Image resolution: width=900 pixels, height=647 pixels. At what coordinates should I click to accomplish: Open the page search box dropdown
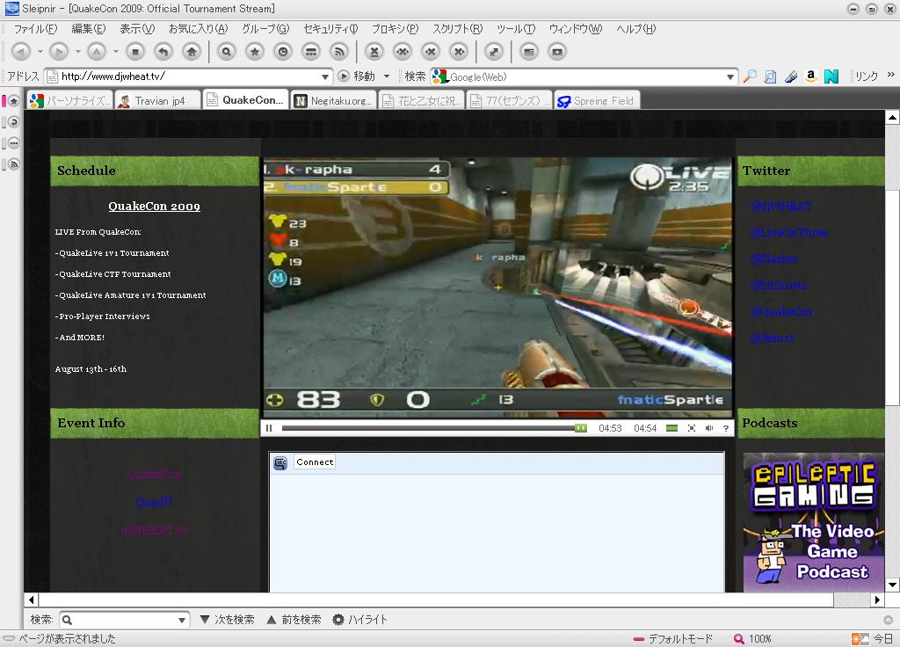(181, 620)
